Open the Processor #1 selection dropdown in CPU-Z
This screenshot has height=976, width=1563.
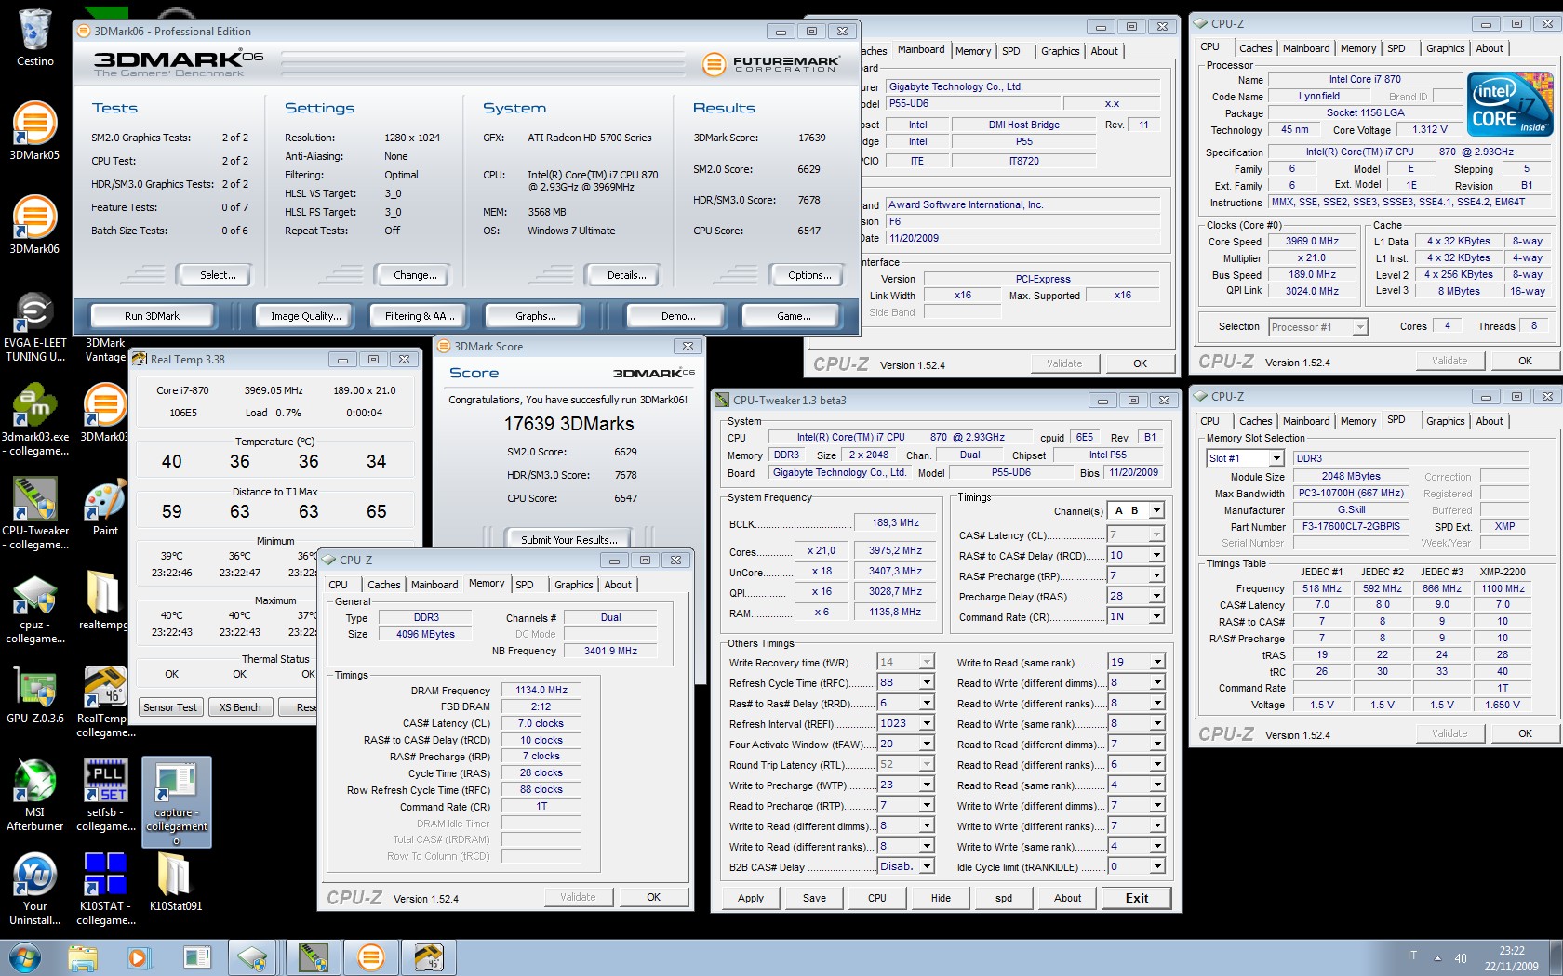point(1360,327)
